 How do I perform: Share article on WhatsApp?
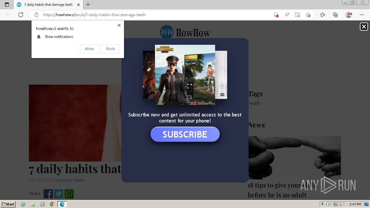(69, 194)
